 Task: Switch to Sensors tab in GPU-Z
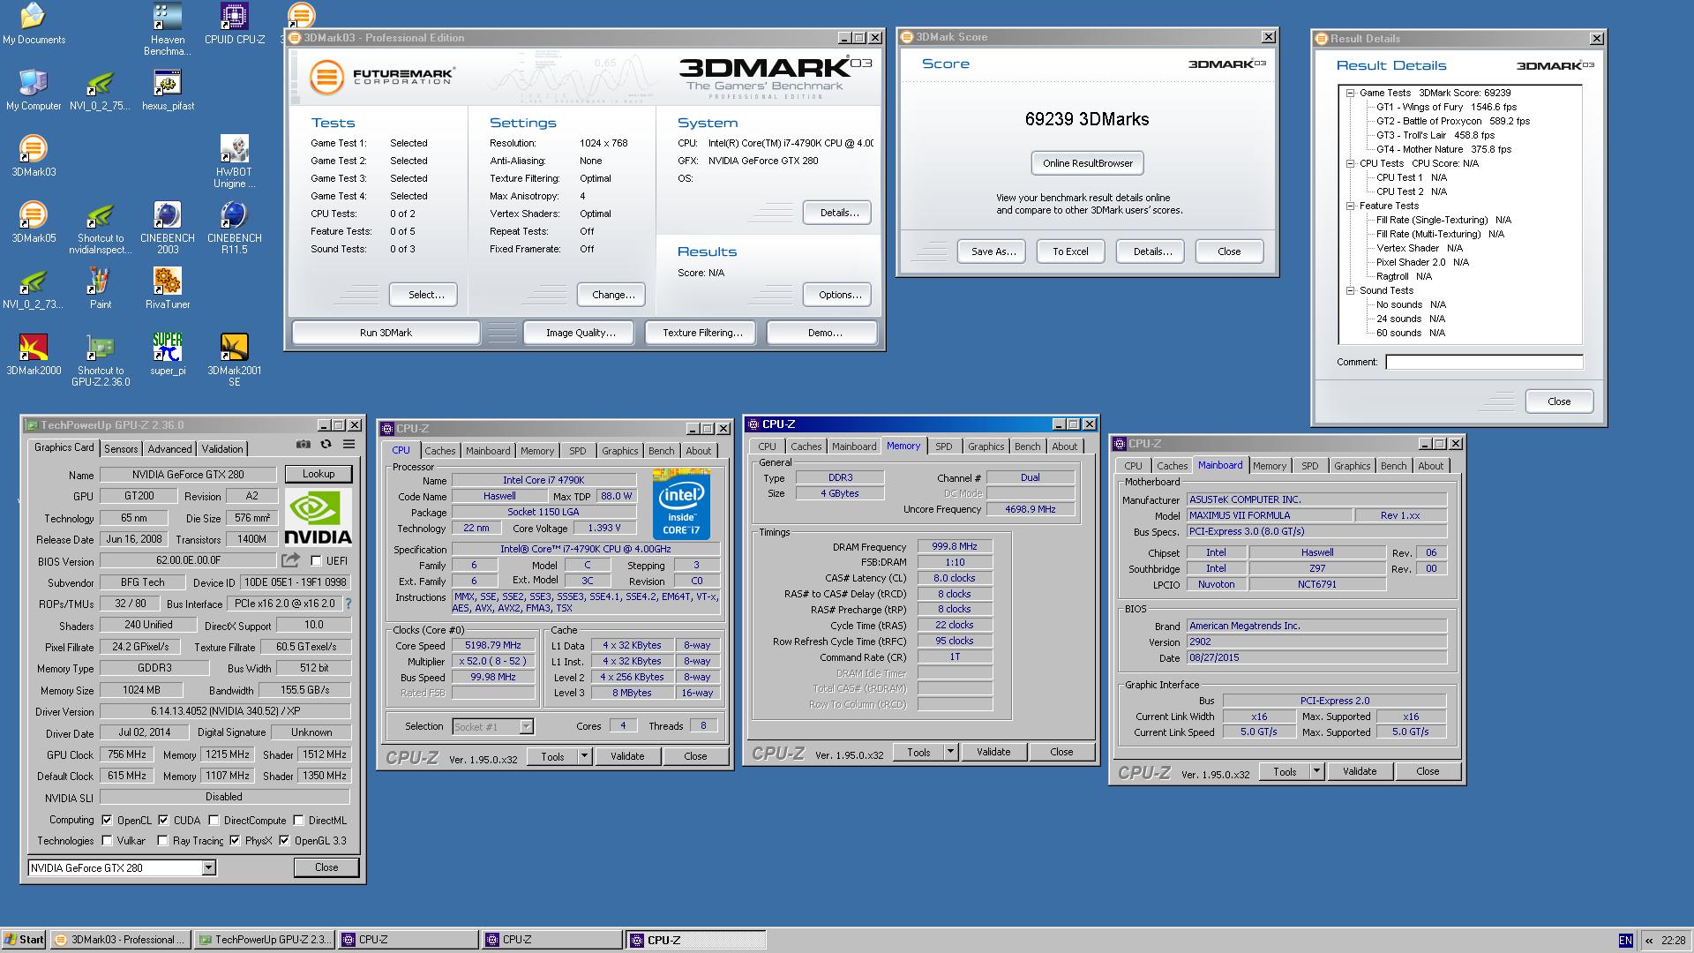click(x=121, y=449)
